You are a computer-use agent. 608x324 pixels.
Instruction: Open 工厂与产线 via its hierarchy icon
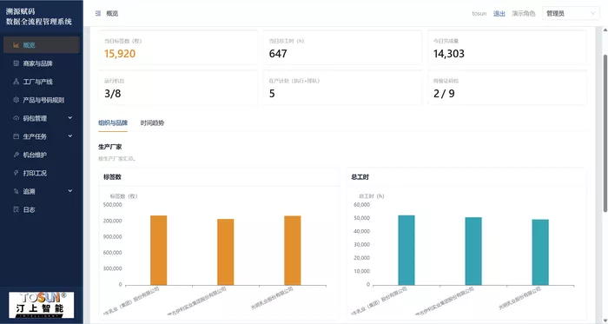tap(16, 82)
